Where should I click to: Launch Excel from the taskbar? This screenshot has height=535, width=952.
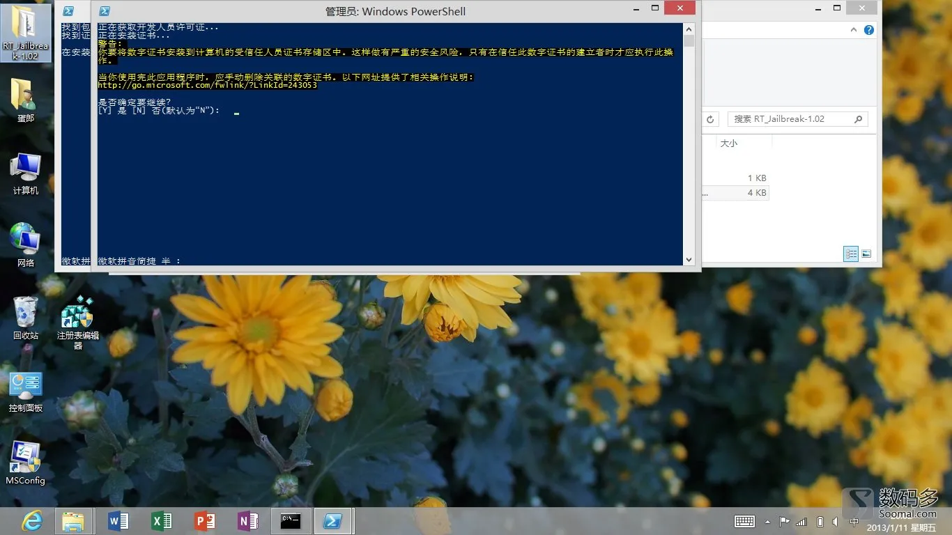pyautogui.click(x=161, y=521)
